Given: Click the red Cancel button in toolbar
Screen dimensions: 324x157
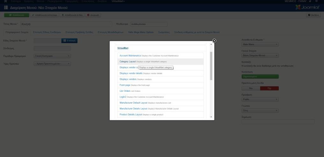Looking at the screenshot, I should [93, 15].
